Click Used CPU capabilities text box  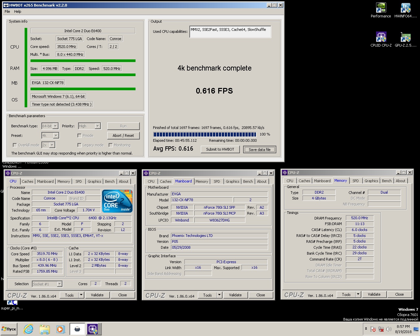coord(230,31)
